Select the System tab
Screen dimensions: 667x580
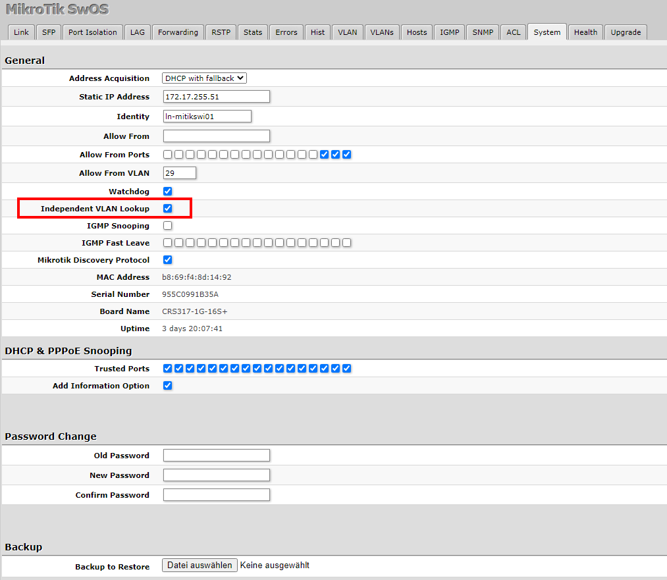pyautogui.click(x=547, y=32)
